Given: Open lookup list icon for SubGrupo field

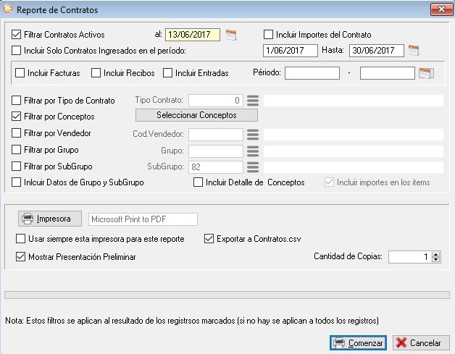Looking at the screenshot, I should pyautogui.click(x=252, y=167).
